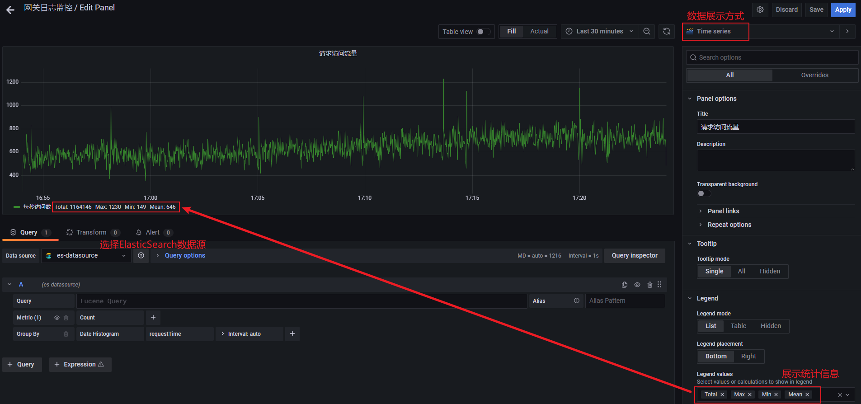
Task: Zoom out the time range
Action: [647, 31]
